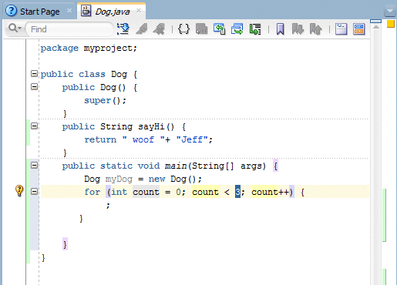Open the document tab list dropdown
397x285 pixels.
tap(389, 11)
